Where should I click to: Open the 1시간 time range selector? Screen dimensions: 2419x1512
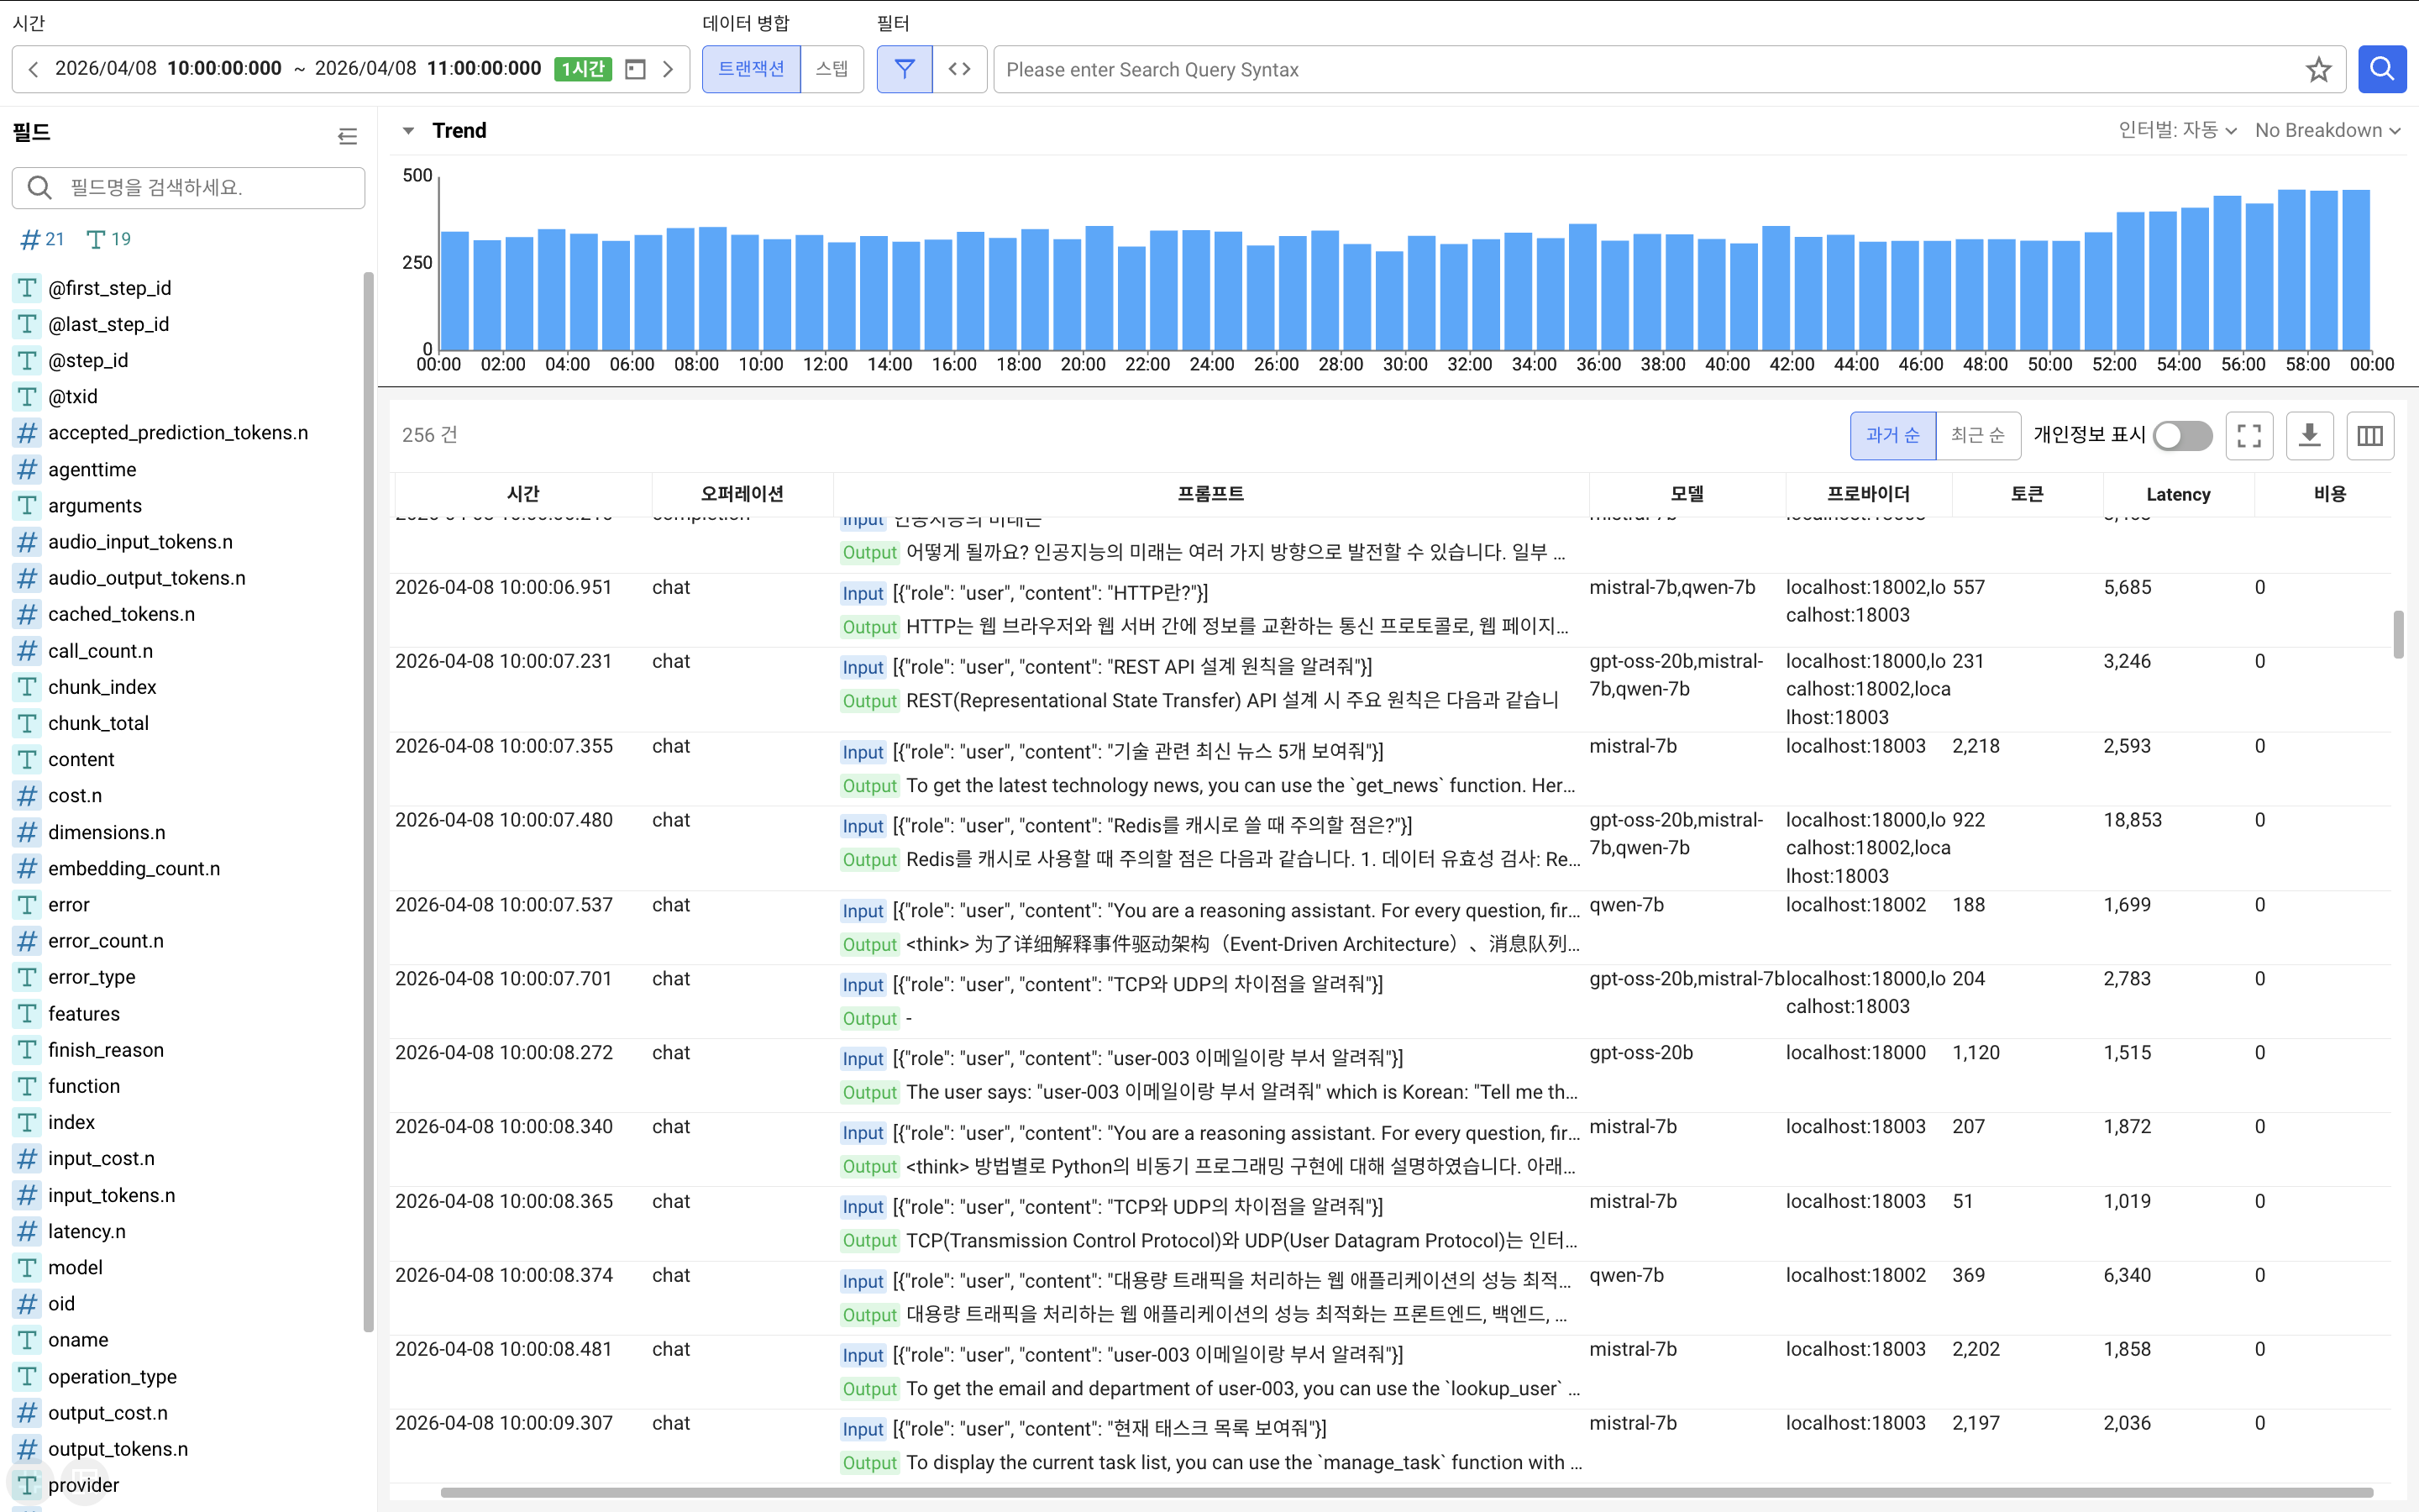(x=584, y=69)
